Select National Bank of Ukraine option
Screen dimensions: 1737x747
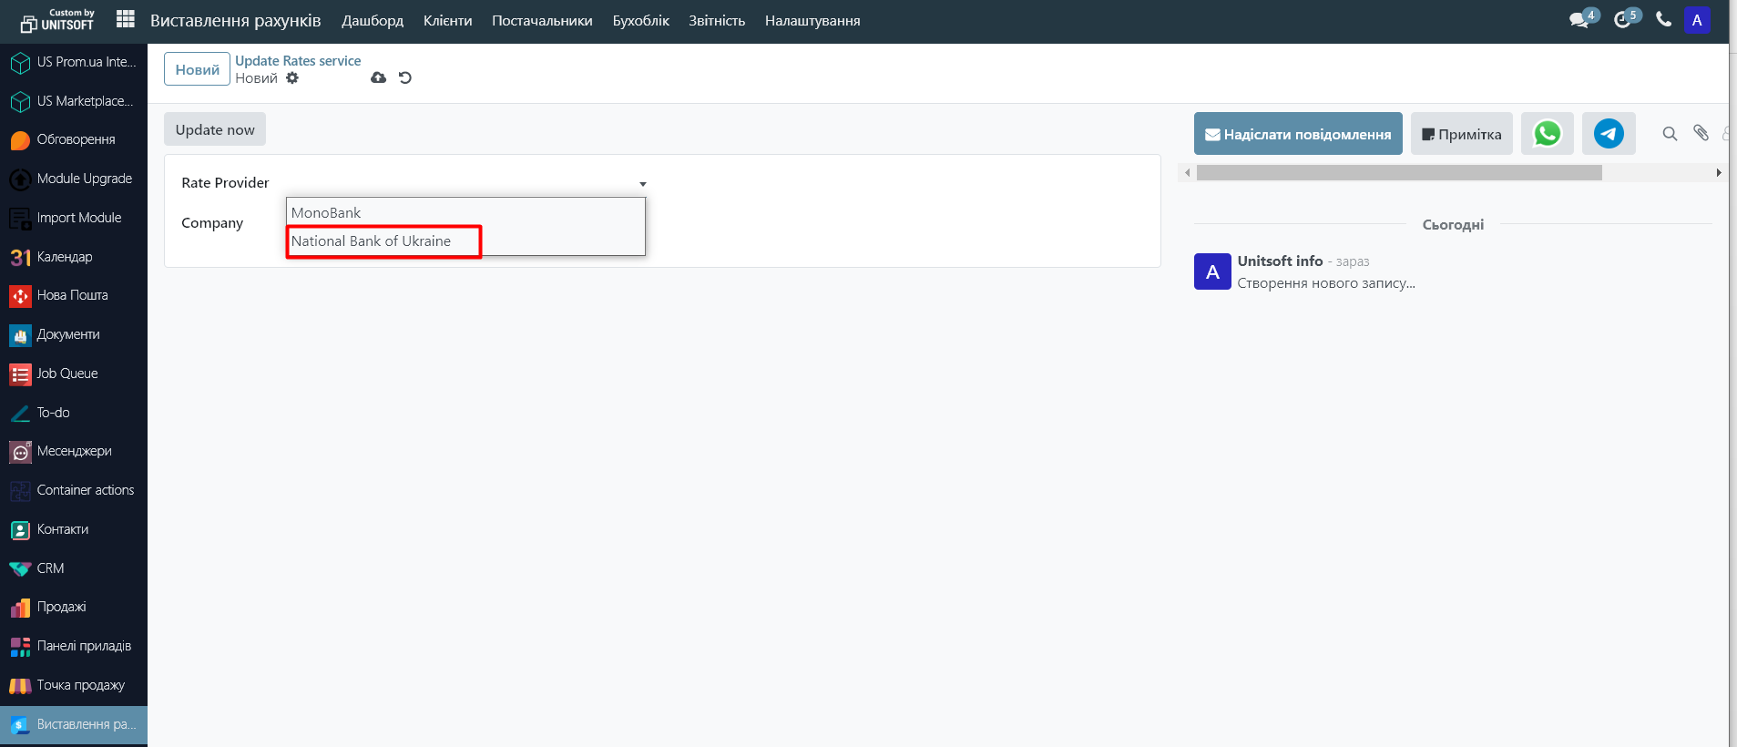click(x=371, y=241)
